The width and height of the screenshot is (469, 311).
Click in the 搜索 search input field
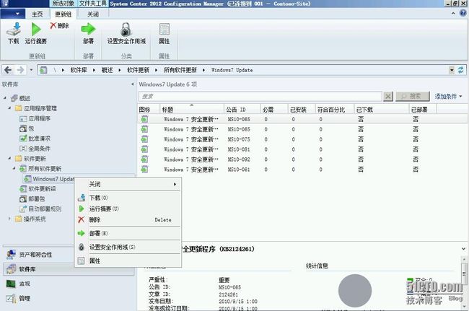(260, 96)
